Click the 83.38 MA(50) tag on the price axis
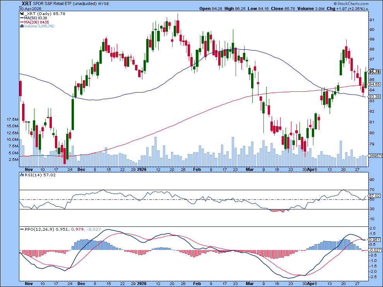This screenshot has width=383, height=287. (374, 97)
